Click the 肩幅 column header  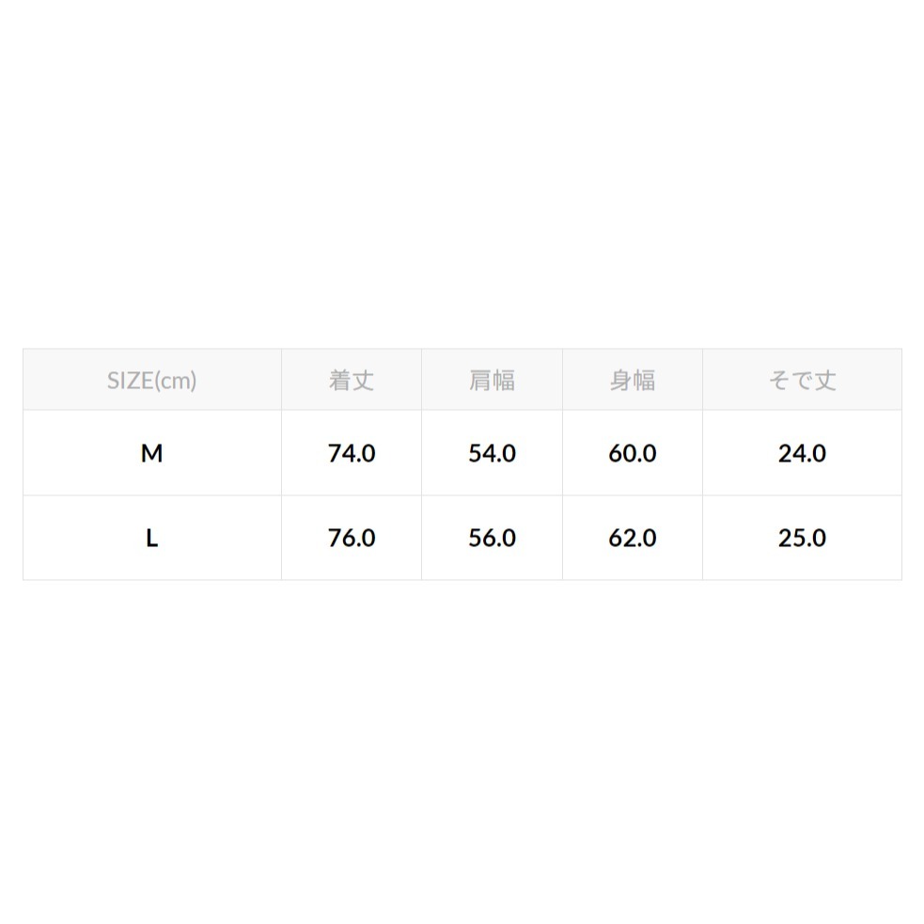pyautogui.click(x=492, y=381)
